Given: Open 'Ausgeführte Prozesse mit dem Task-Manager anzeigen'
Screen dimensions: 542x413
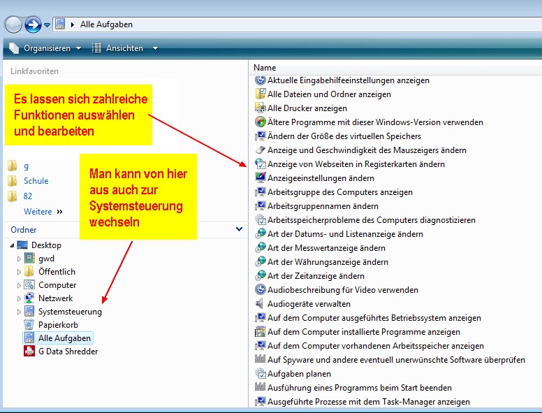Looking at the screenshot, I should pyautogui.click(x=369, y=402).
